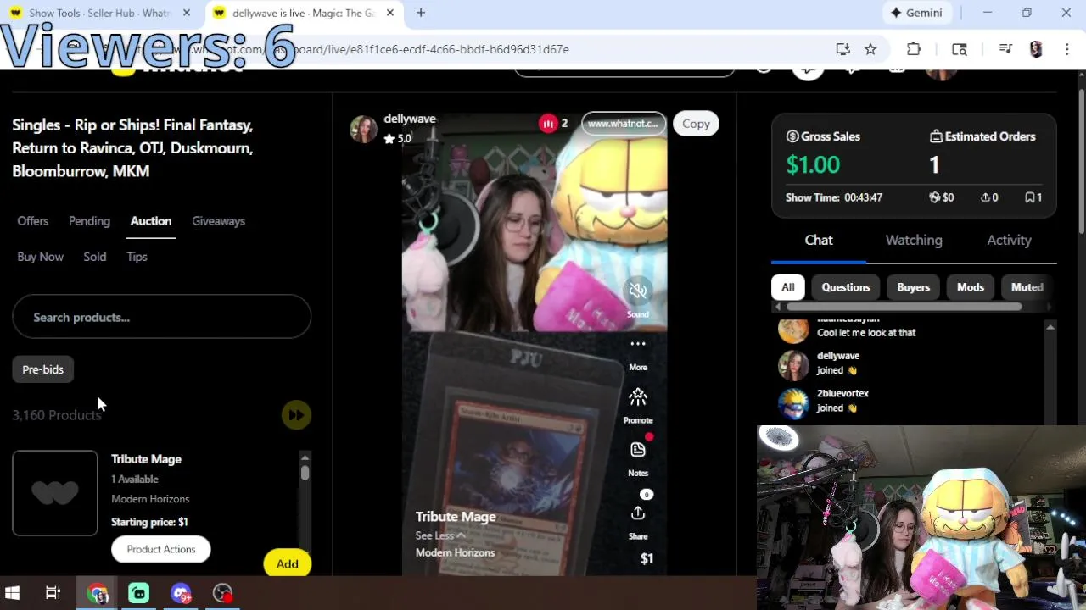This screenshot has width=1086, height=610.
Task: Open the Chrome Extensions puzzle icon
Action: (x=914, y=49)
